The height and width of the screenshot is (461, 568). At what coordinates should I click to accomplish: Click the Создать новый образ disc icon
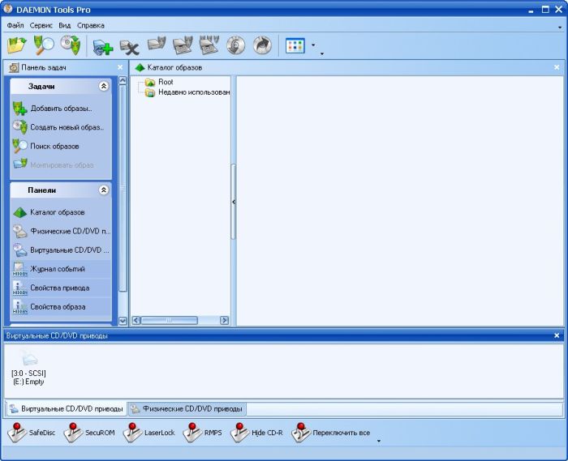pyautogui.click(x=20, y=127)
